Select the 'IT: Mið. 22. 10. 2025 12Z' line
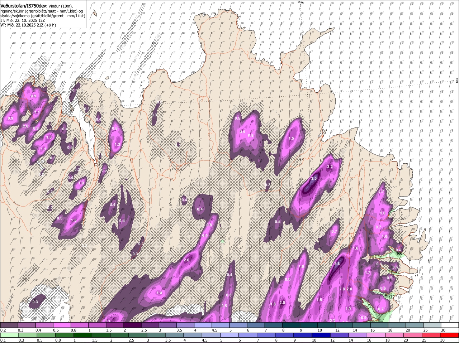 [x=23, y=20]
